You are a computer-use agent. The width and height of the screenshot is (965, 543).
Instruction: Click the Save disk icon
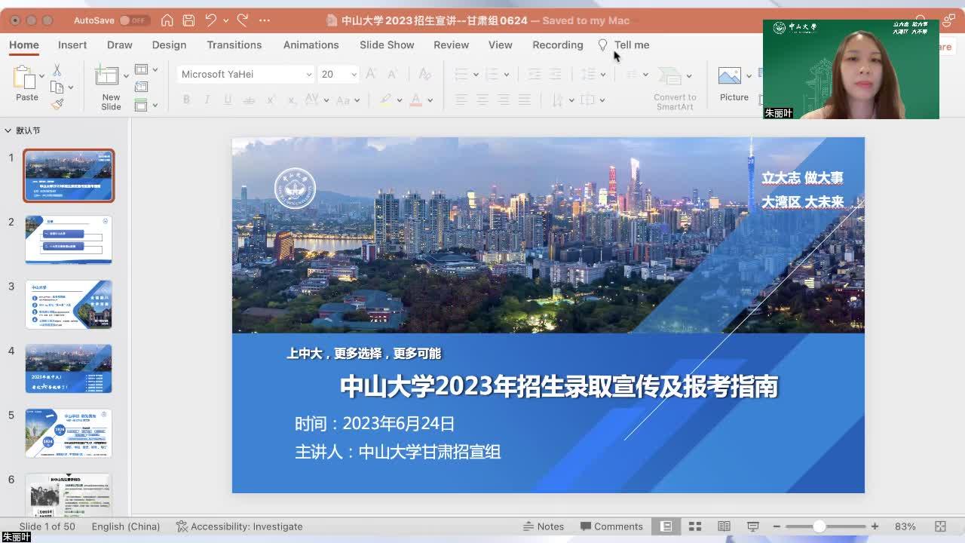click(188, 20)
